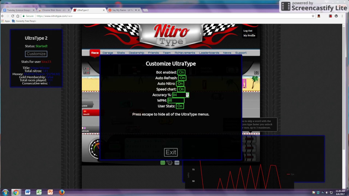Click into the WPM input field
Viewport: 349px width, 196px height.
point(176,100)
